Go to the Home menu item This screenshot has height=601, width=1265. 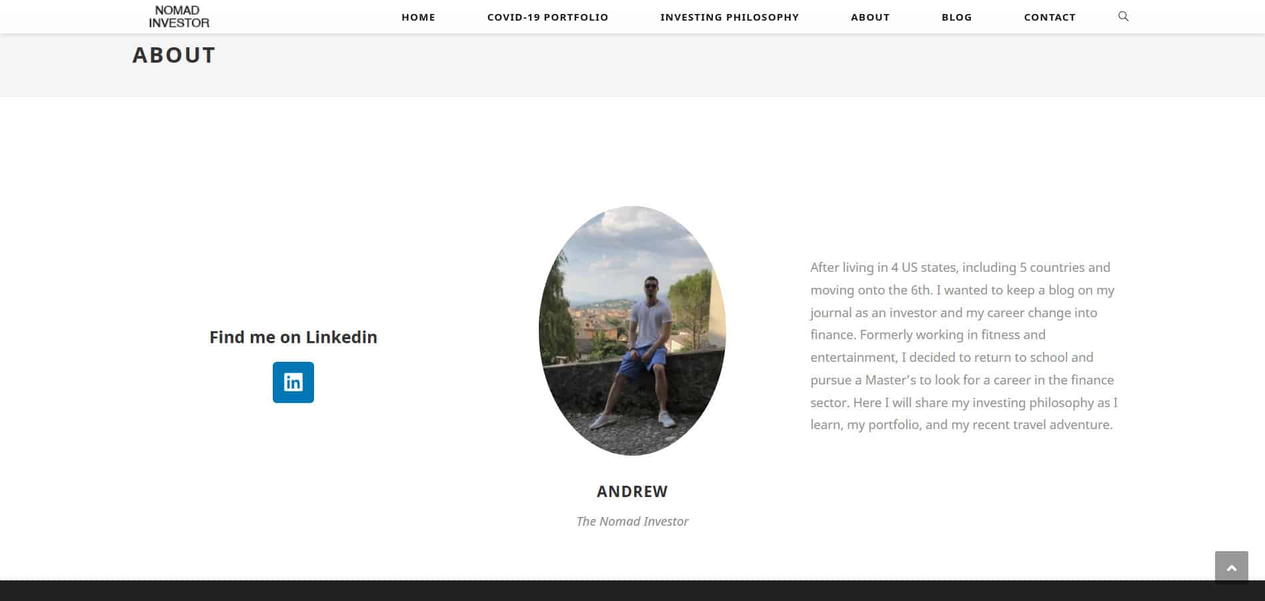pos(418,17)
